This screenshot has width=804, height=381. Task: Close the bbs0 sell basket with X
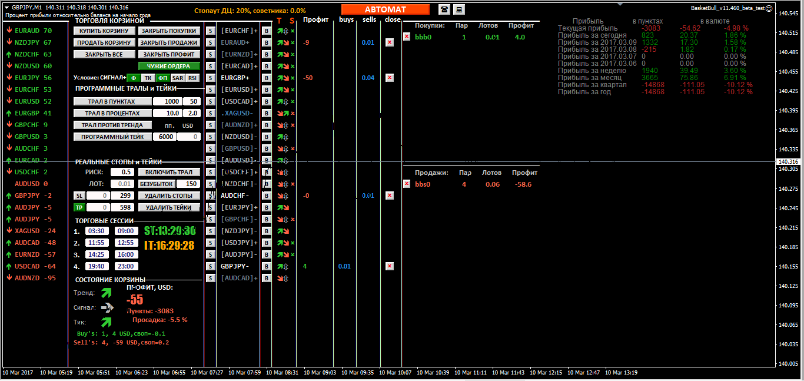click(407, 184)
